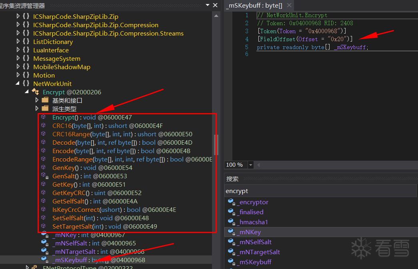418x269 pixels.
Task: Click the GetKeyCRC method icon
Action: coord(43,192)
